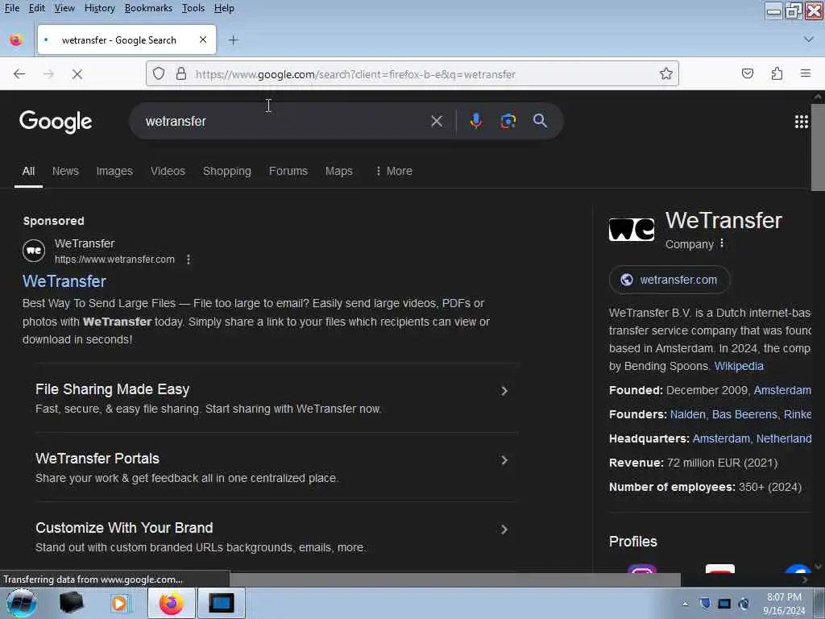This screenshot has height=619, width=825.
Task: Click the browser back arrow
Action: 19,74
